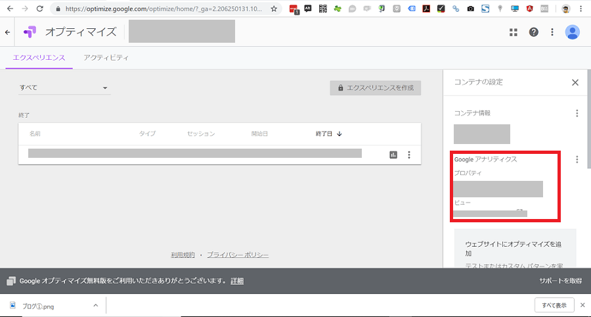Click the browser back arrow

pos(10,9)
